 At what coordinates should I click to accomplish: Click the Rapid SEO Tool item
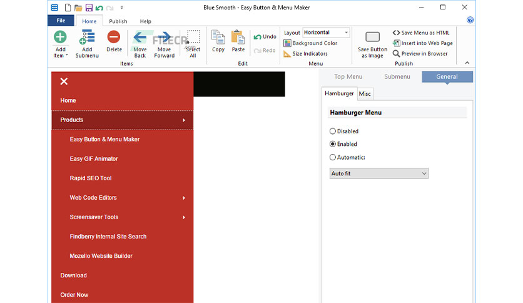tap(90, 178)
